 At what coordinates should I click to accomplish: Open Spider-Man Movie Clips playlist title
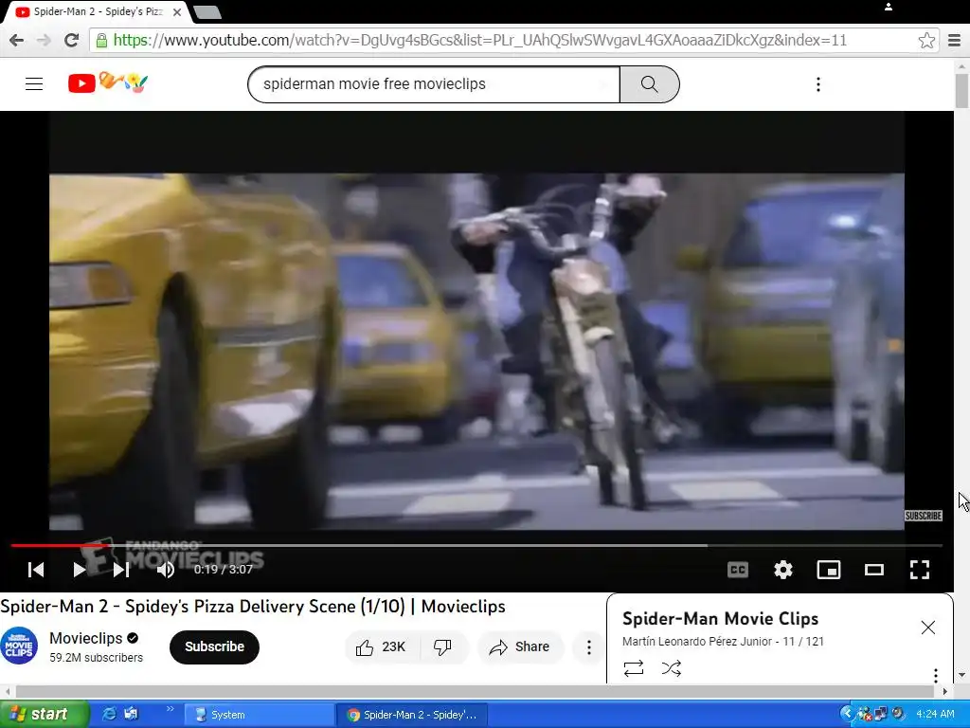[720, 619]
